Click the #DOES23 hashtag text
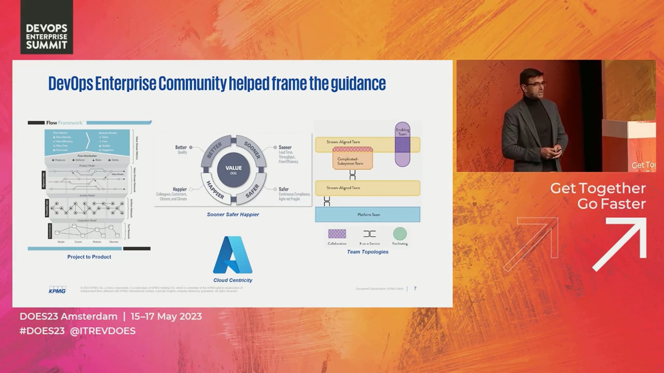This screenshot has height=373, width=664. (42, 331)
